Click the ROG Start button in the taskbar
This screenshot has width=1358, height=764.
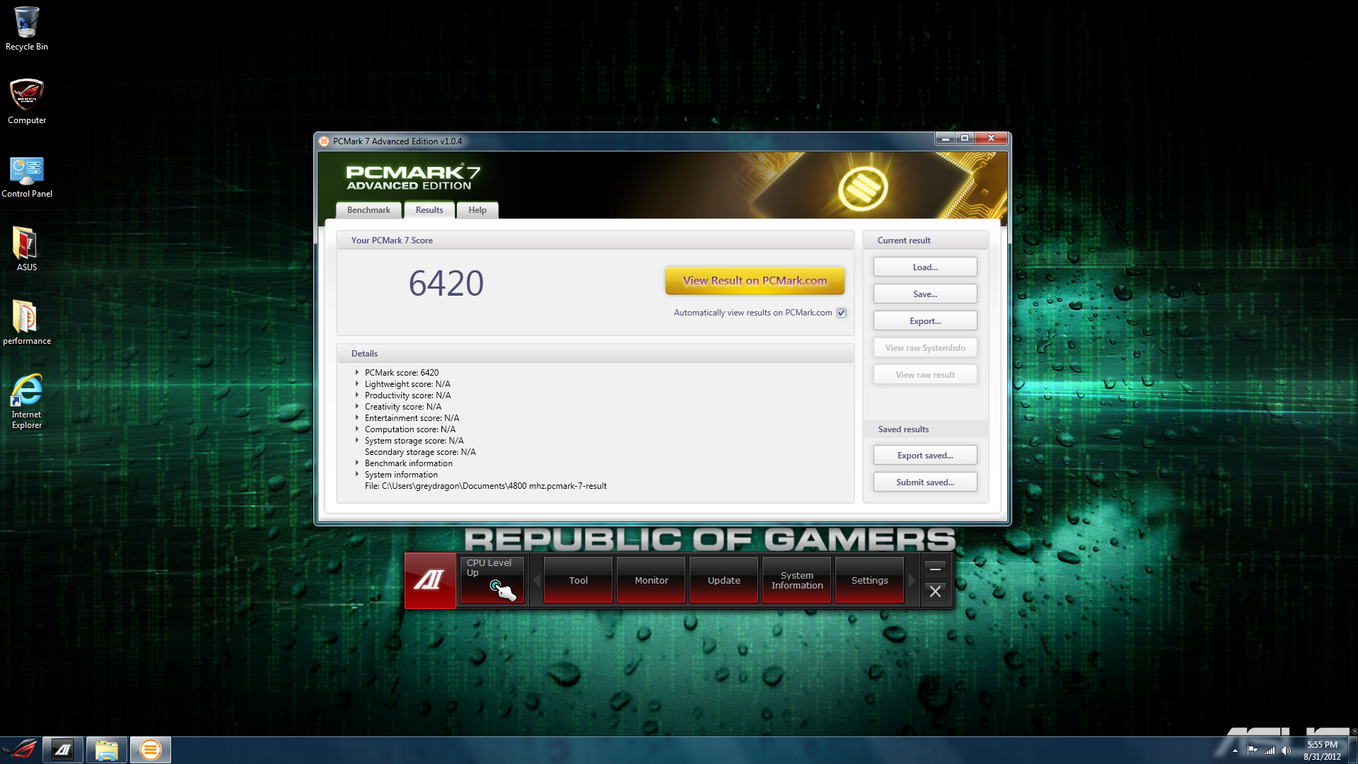click(20, 749)
